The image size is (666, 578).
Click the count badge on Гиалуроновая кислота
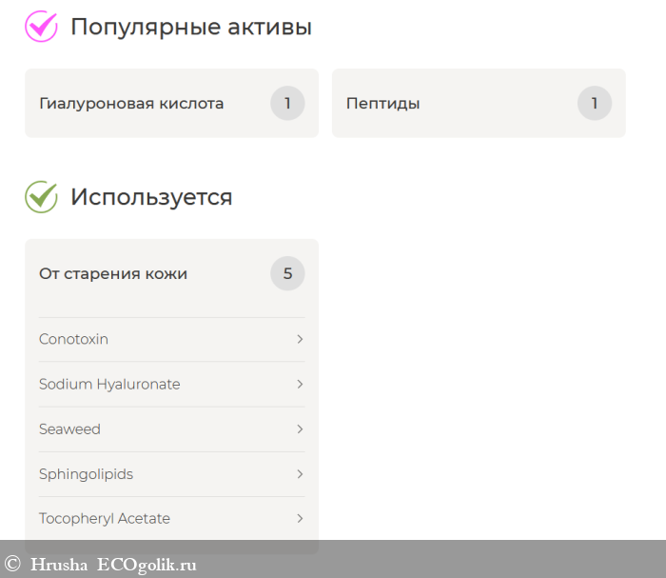point(287,103)
